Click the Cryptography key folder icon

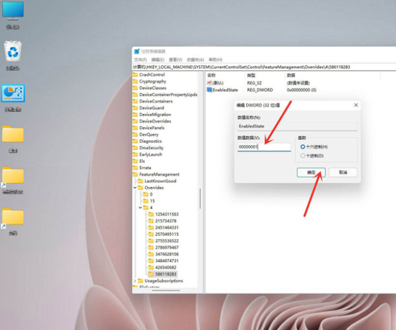135,81
